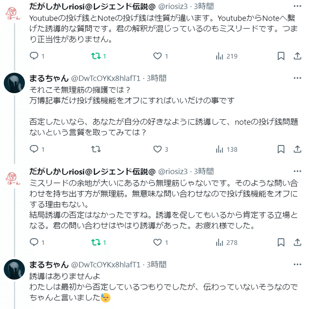
Task: Open riosiz3 avatar on third tweet
Action: 14,176
